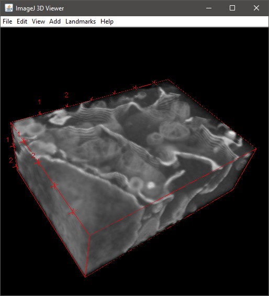Click the ImageJ app icon in title bar
The width and height of the screenshot is (269, 296).
point(9,8)
